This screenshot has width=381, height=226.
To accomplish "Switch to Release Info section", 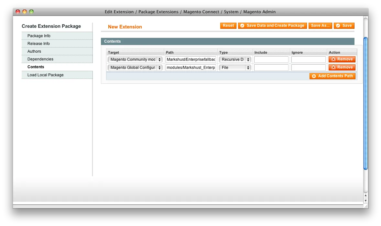I will [x=38, y=44].
